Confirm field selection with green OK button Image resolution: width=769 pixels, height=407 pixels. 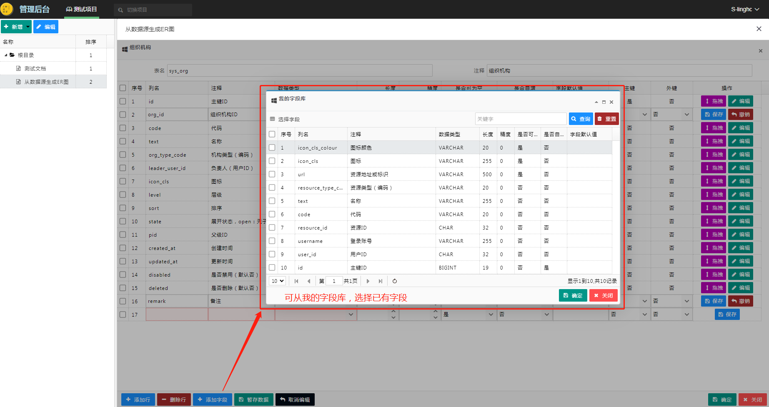pos(573,295)
